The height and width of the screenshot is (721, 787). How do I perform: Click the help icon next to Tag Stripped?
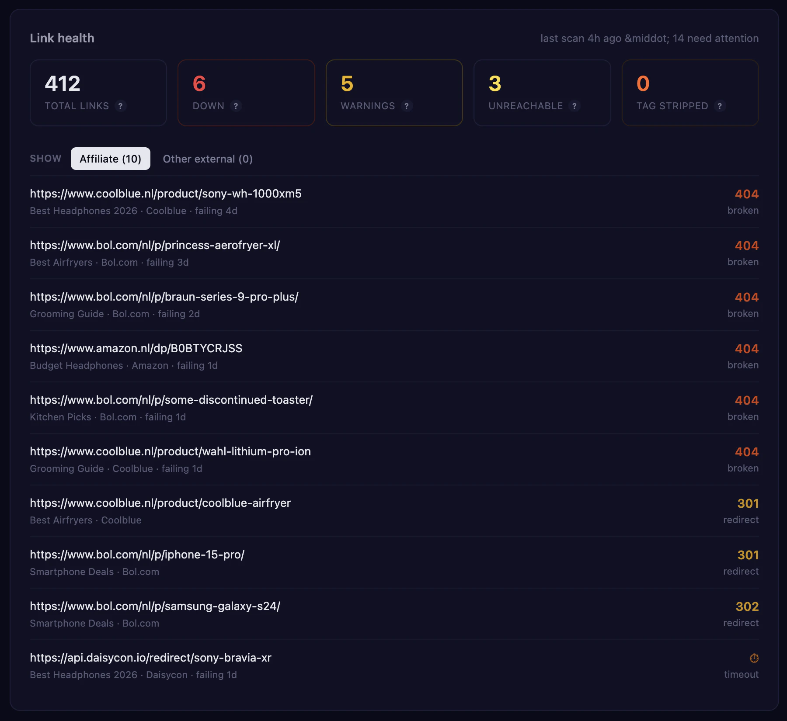(x=720, y=106)
